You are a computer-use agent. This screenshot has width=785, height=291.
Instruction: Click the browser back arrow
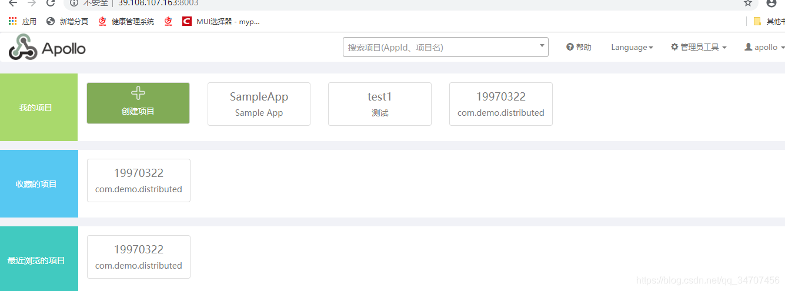[13, 3]
